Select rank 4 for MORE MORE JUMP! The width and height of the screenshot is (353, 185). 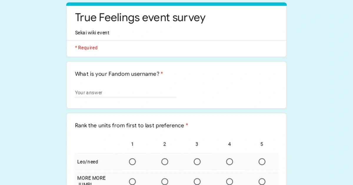click(x=229, y=181)
